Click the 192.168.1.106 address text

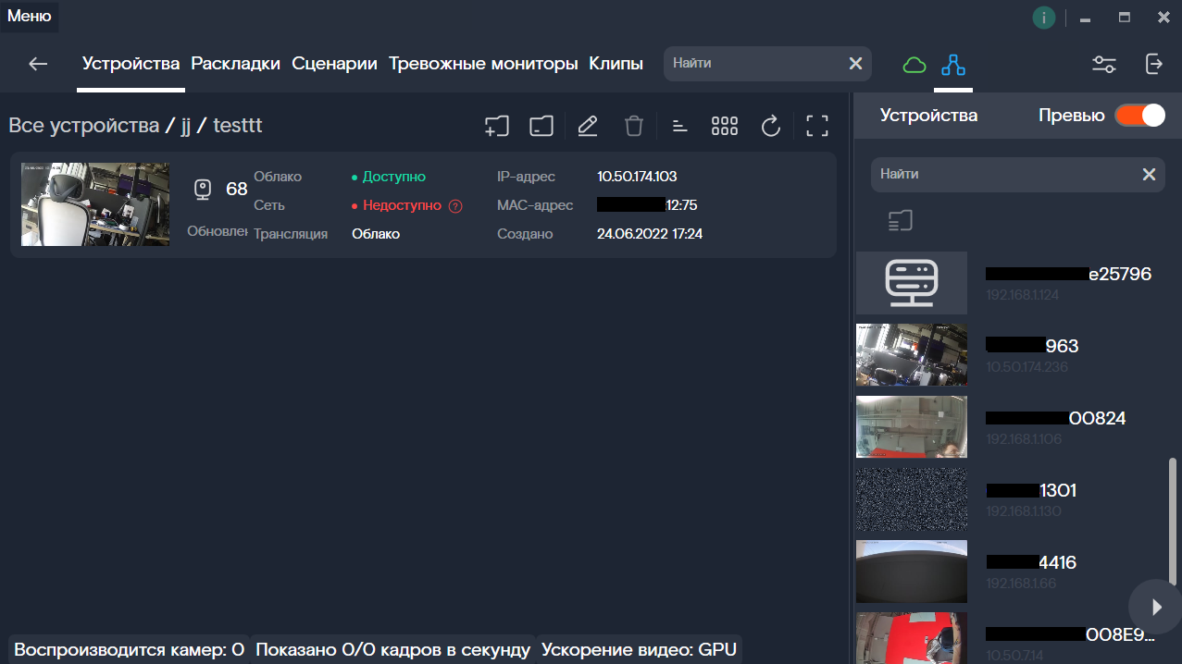pos(1023,439)
